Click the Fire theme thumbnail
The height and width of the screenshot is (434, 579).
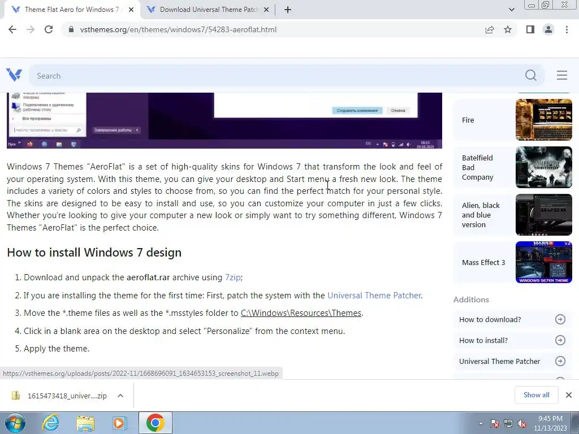pyautogui.click(x=543, y=120)
